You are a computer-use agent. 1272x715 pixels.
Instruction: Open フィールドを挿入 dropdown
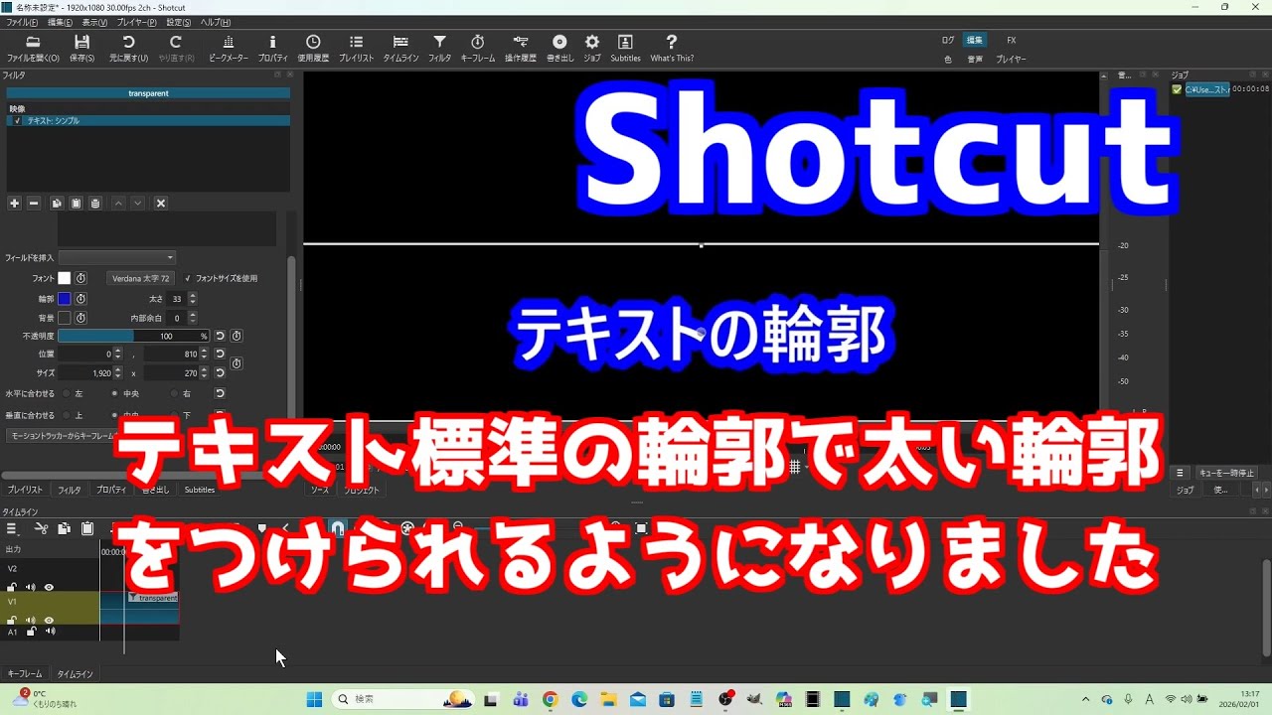117,257
